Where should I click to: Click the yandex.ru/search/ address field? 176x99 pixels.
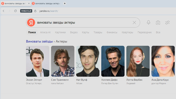(x=49, y=11)
